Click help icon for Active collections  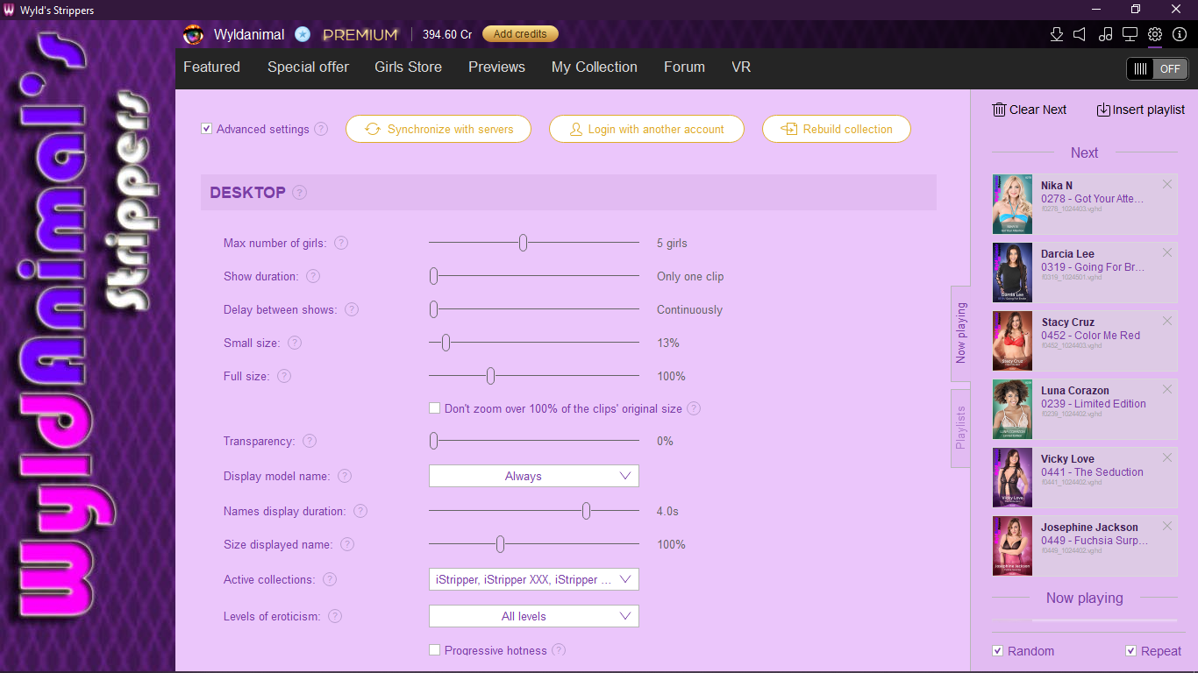pyautogui.click(x=330, y=579)
